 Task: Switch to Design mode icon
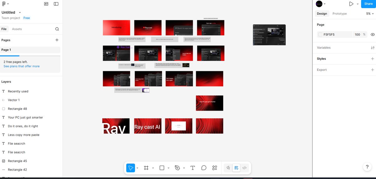tap(237, 168)
